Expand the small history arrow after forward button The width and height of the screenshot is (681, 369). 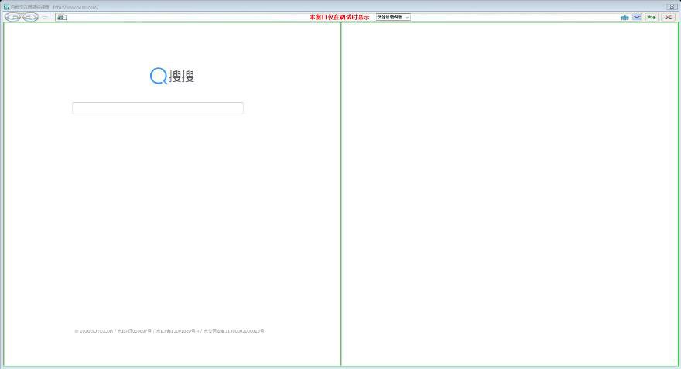pyautogui.click(x=45, y=17)
